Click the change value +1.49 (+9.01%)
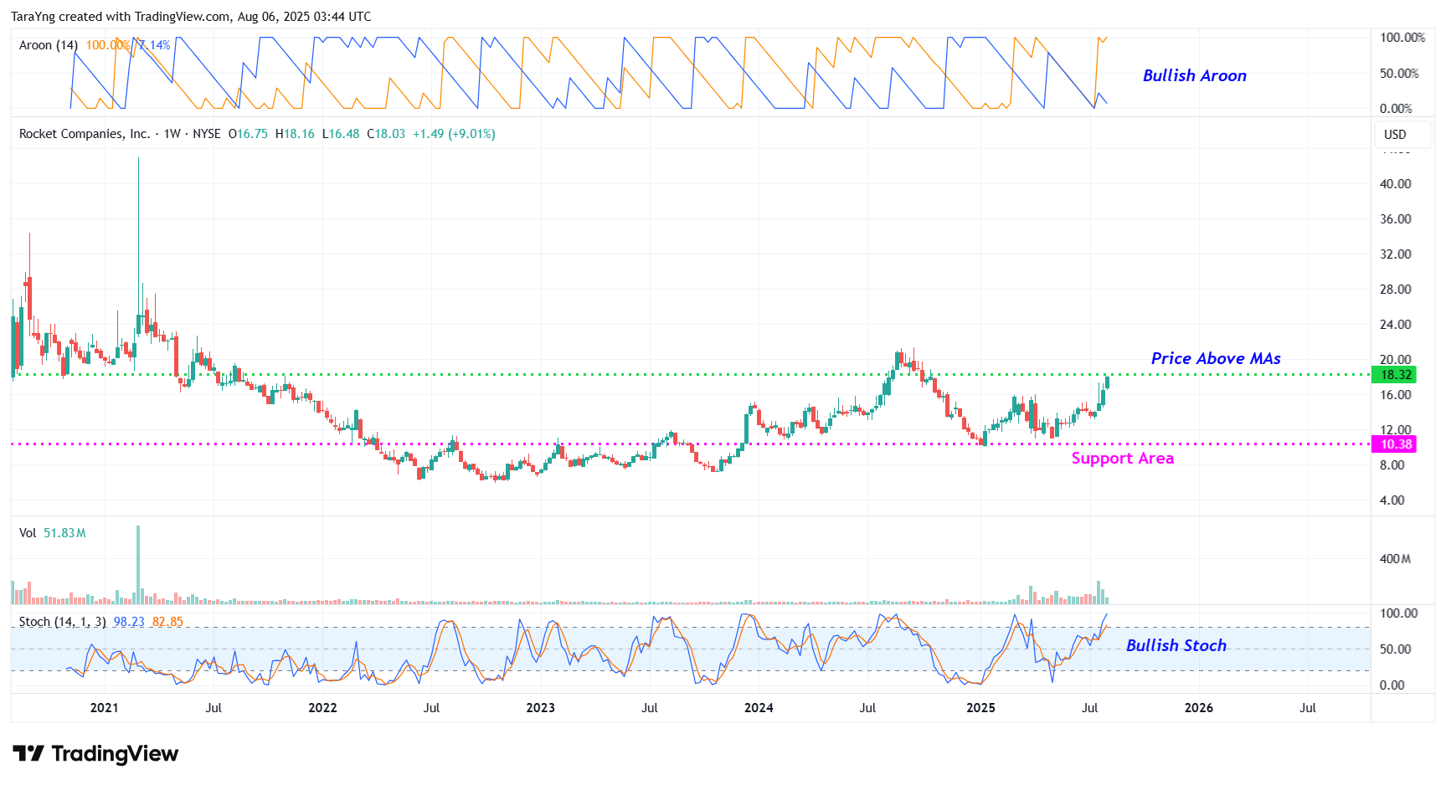 pyautogui.click(x=454, y=134)
